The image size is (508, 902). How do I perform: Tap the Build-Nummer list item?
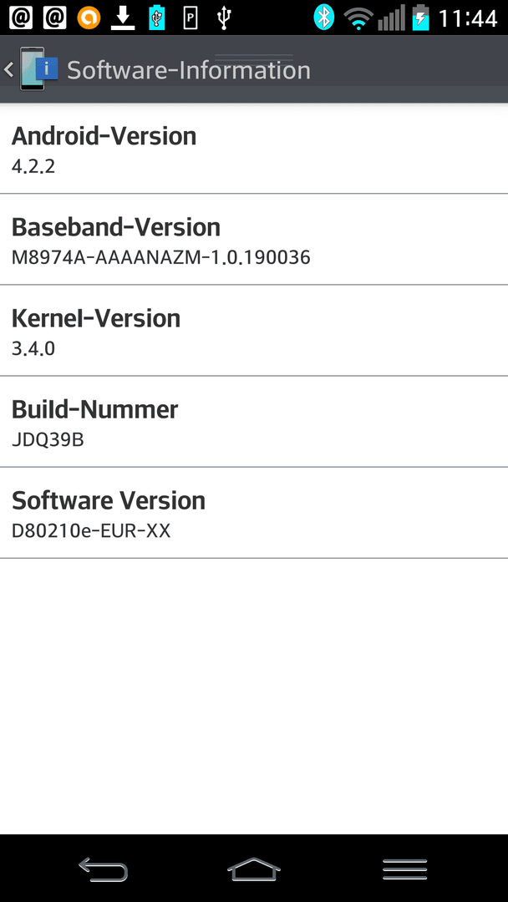coord(254,422)
